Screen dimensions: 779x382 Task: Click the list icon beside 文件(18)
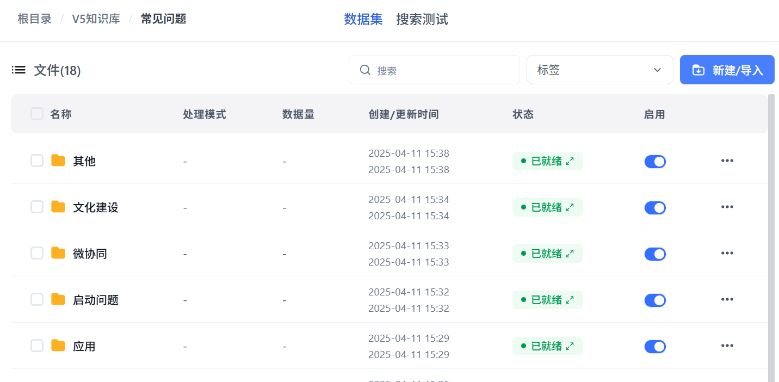pos(19,70)
